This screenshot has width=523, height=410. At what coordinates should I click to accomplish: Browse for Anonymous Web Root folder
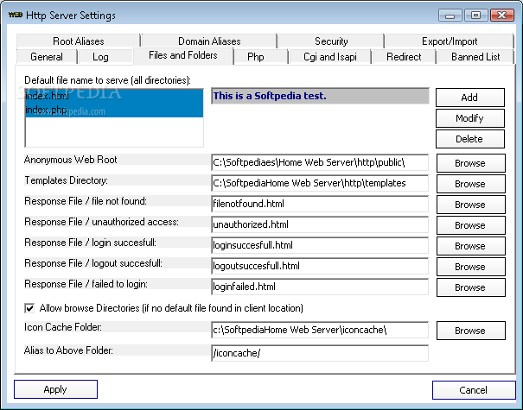[x=470, y=163]
